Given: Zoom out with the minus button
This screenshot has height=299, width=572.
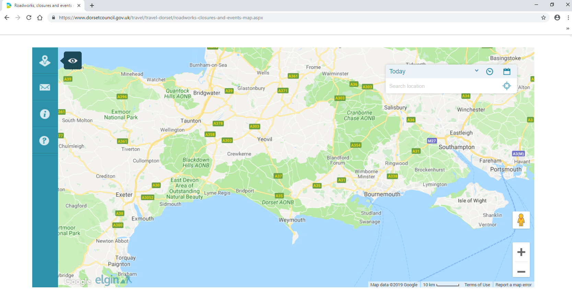Looking at the screenshot, I should point(521,272).
